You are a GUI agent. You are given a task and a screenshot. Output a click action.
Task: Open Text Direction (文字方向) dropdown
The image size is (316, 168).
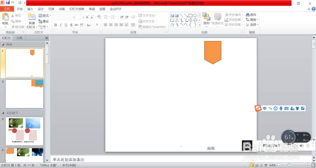[148, 15]
